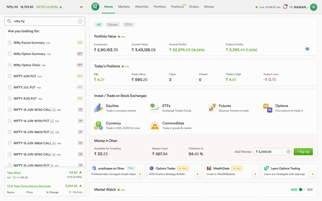The width and height of the screenshot is (322, 201).
Task: Click the Top Up button
Action: tap(303, 152)
